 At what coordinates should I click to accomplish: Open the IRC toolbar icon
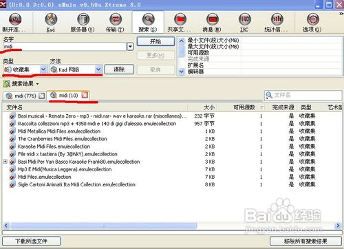[x=244, y=22]
